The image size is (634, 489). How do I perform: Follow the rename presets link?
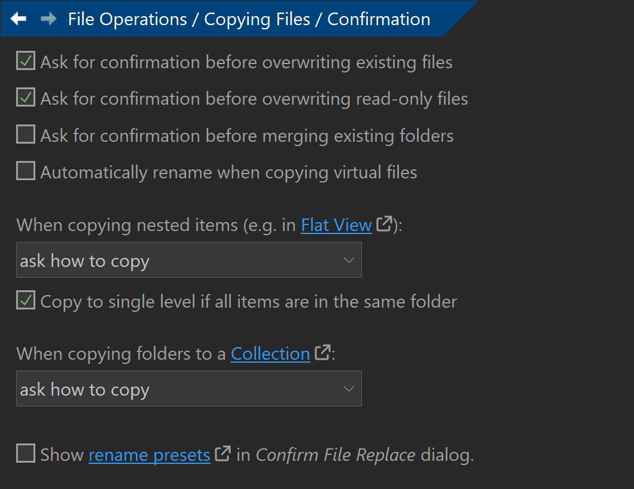(x=150, y=455)
